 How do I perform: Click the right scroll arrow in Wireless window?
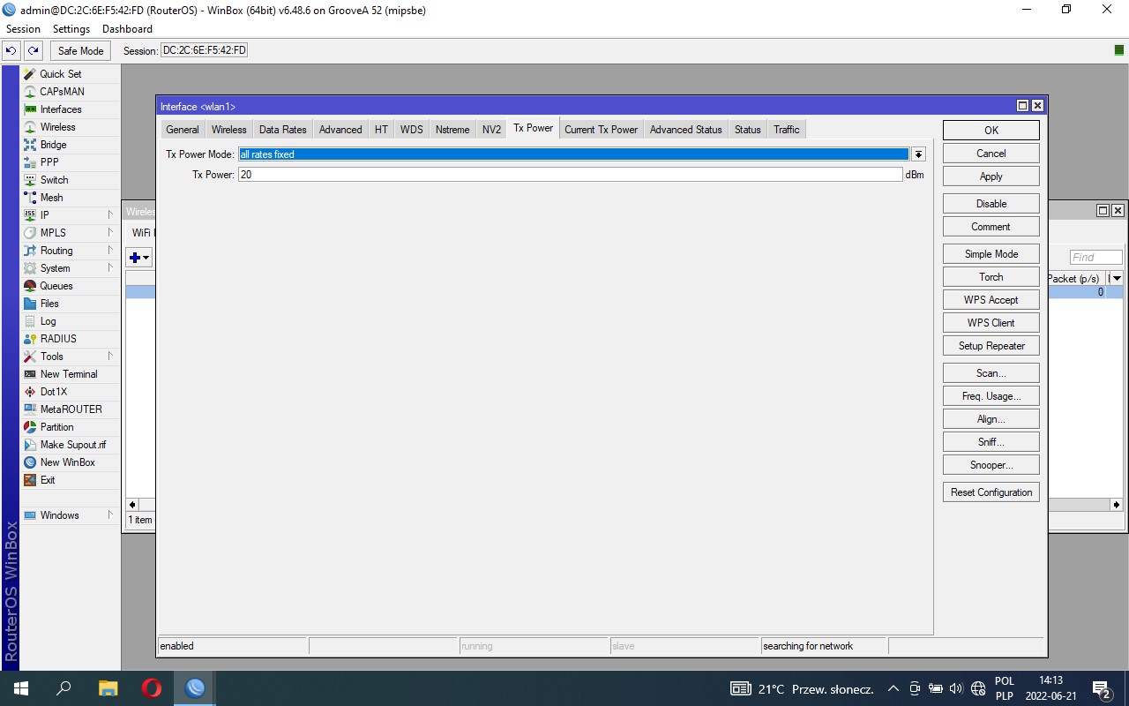[1117, 505]
